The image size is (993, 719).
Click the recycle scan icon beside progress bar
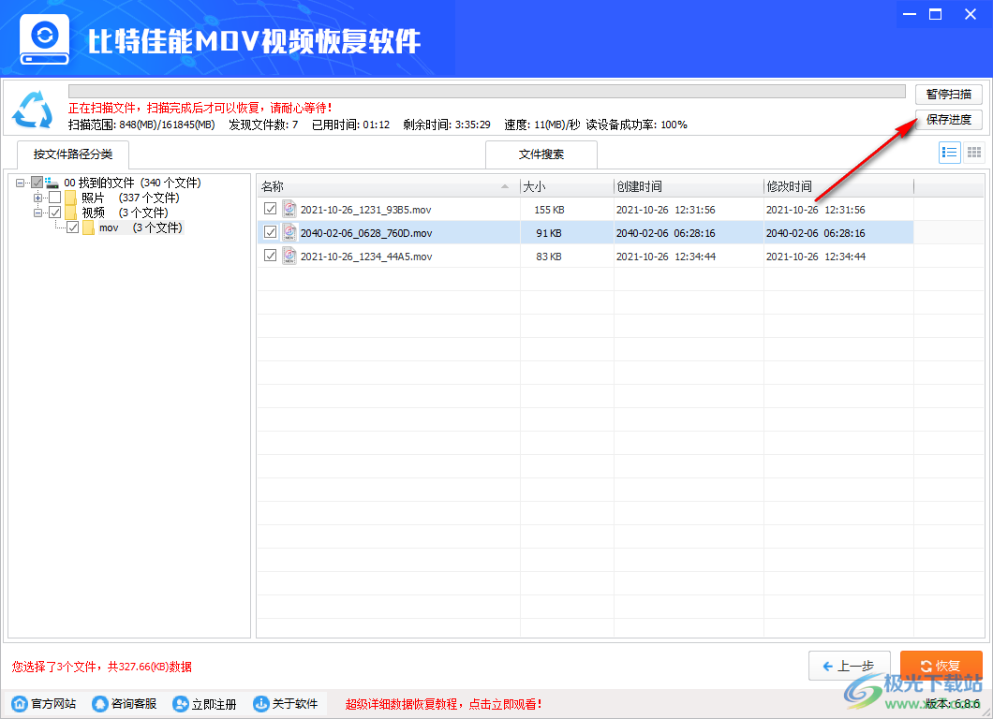(33, 110)
